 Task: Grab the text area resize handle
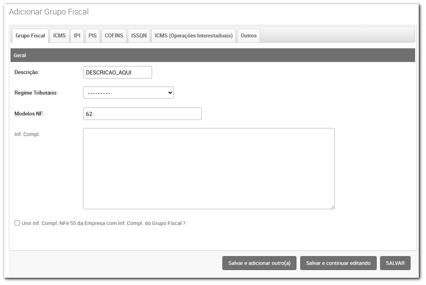[332, 207]
